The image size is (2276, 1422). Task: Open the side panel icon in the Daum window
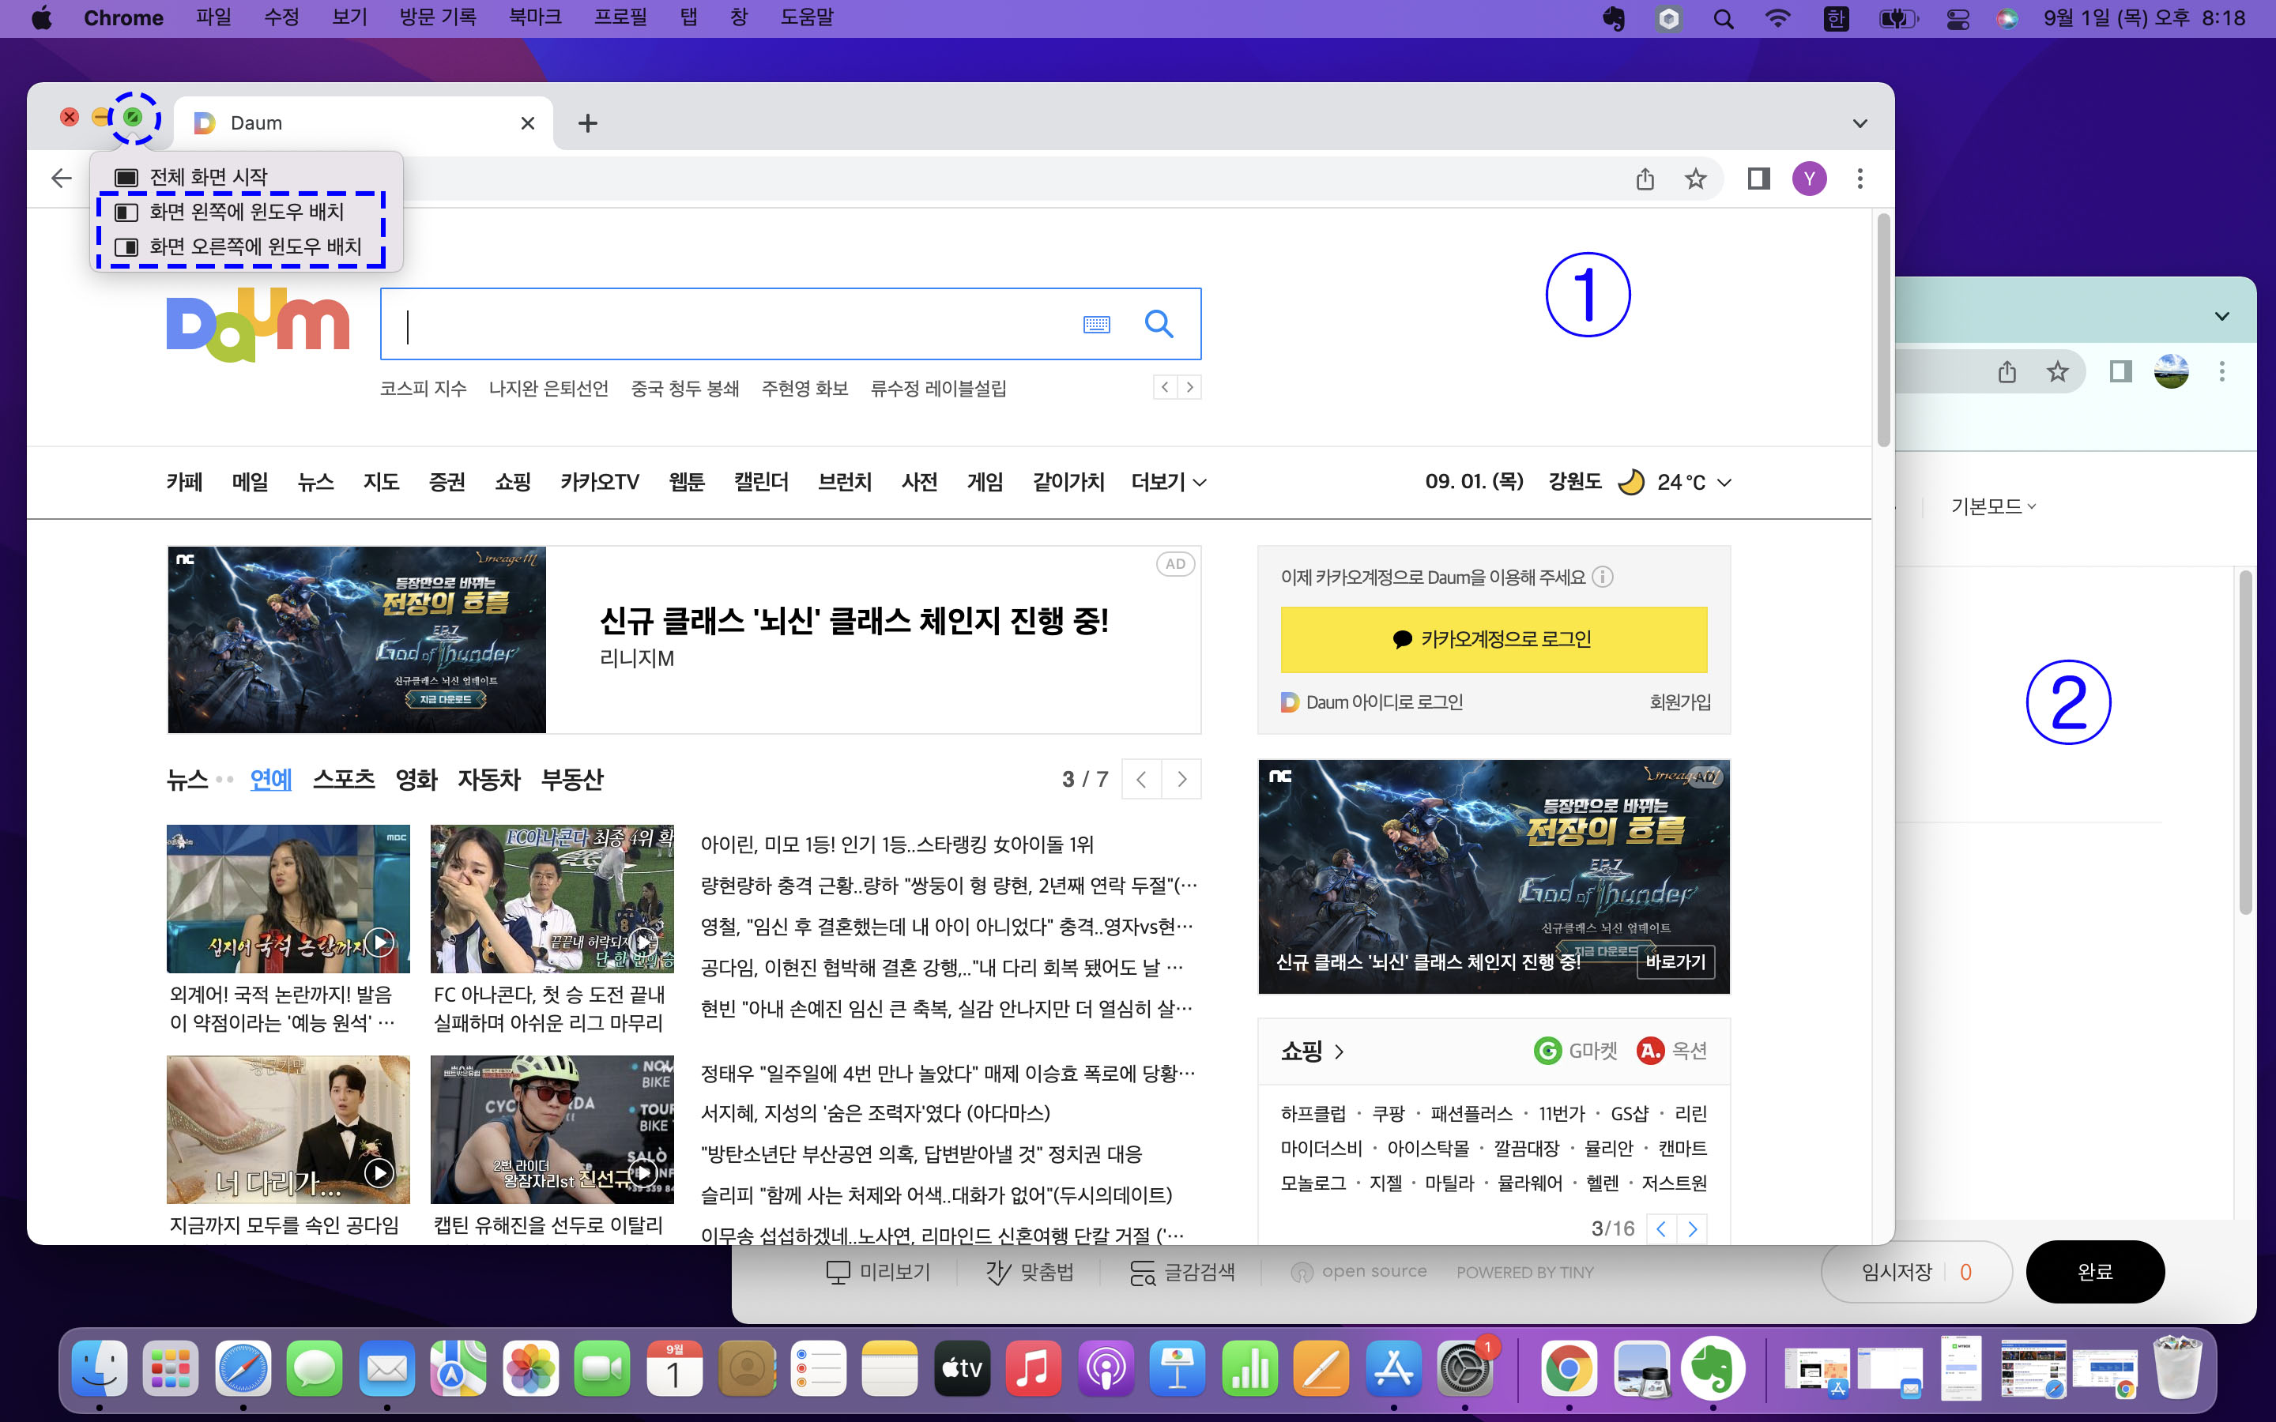(x=1758, y=179)
